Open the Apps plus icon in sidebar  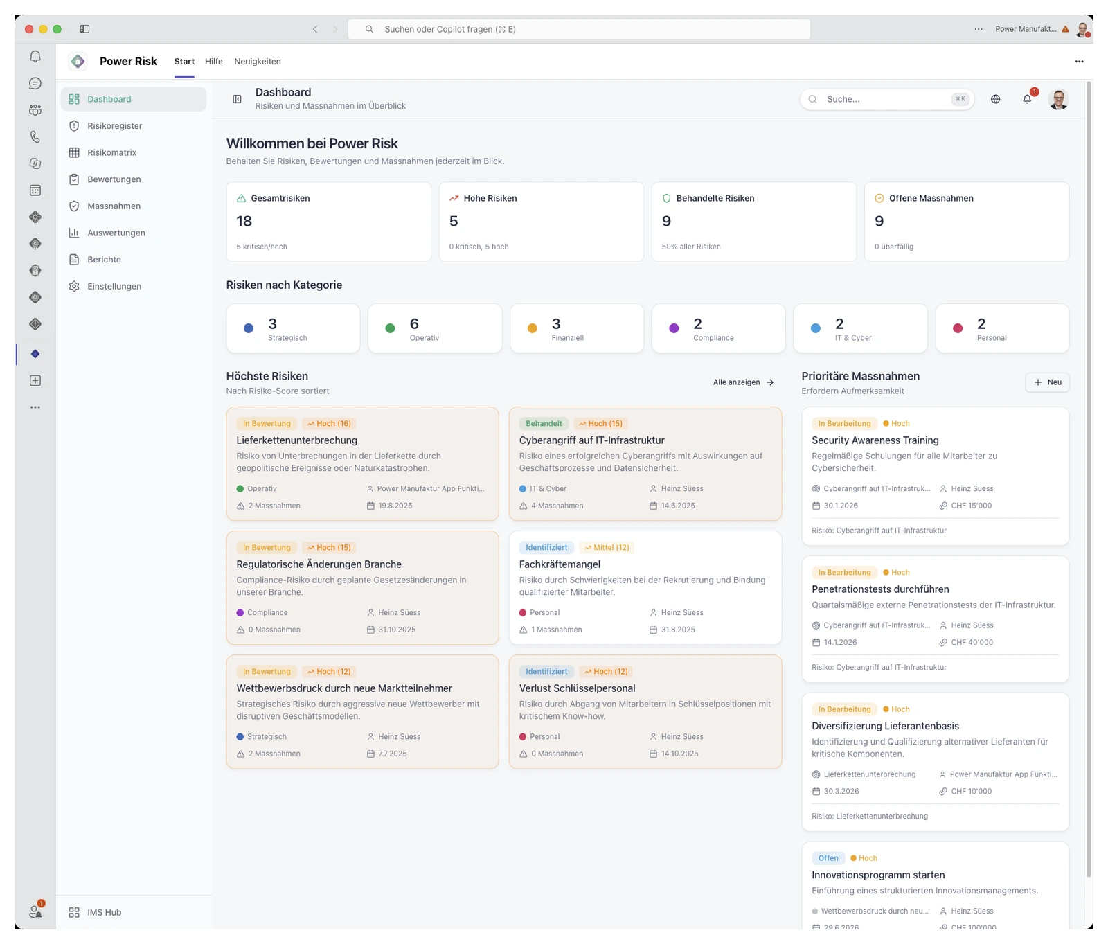tap(35, 380)
